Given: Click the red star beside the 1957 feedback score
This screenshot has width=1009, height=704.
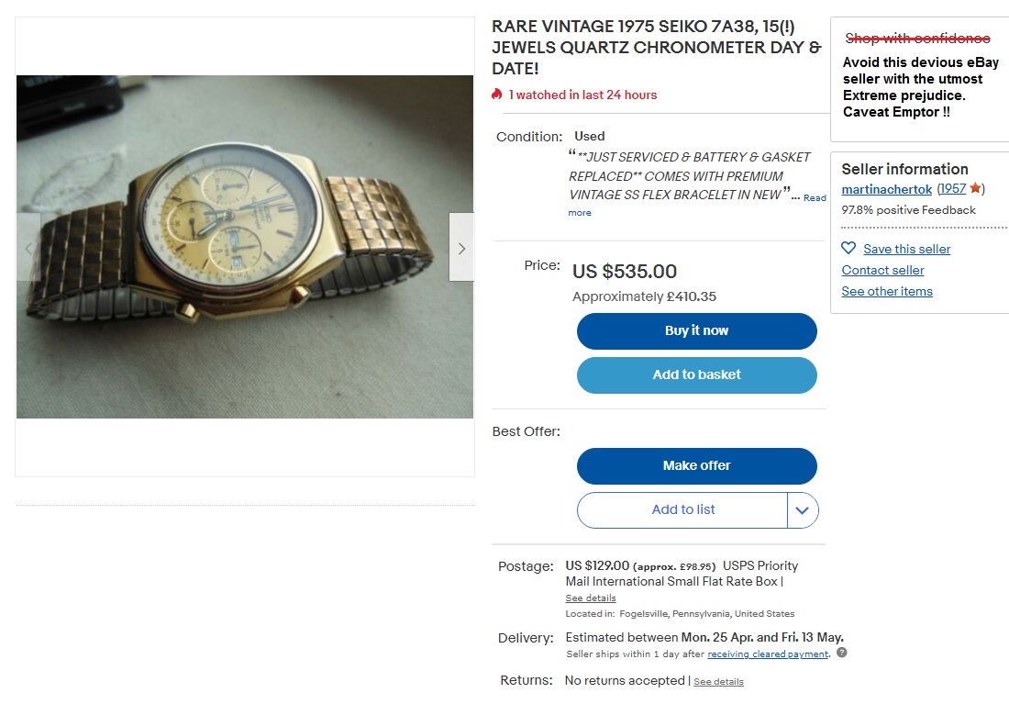Looking at the screenshot, I should (x=976, y=188).
